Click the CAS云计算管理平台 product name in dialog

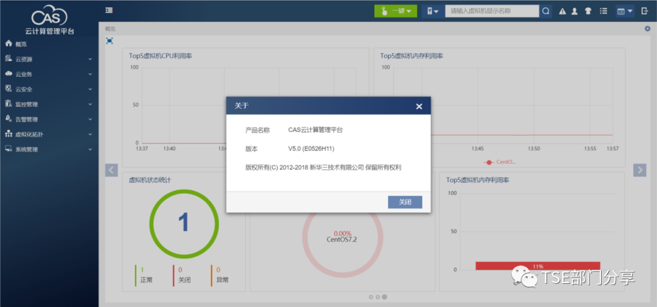(316, 130)
